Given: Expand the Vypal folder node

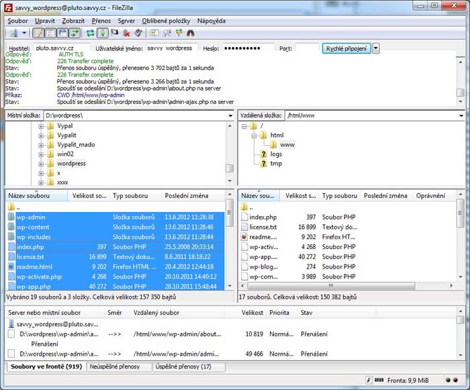Looking at the screenshot, I should click(41, 126).
